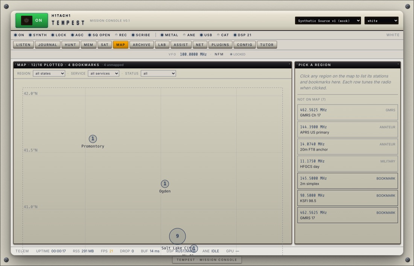Click the FPS 21 telemetry value
This screenshot has width=414, height=266.
[x=107, y=251]
